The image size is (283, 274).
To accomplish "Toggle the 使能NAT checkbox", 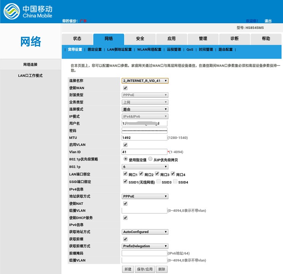I will point(125,204).
